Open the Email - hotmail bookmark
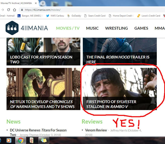This screenshot has width=165, height=144. point(7,16)
